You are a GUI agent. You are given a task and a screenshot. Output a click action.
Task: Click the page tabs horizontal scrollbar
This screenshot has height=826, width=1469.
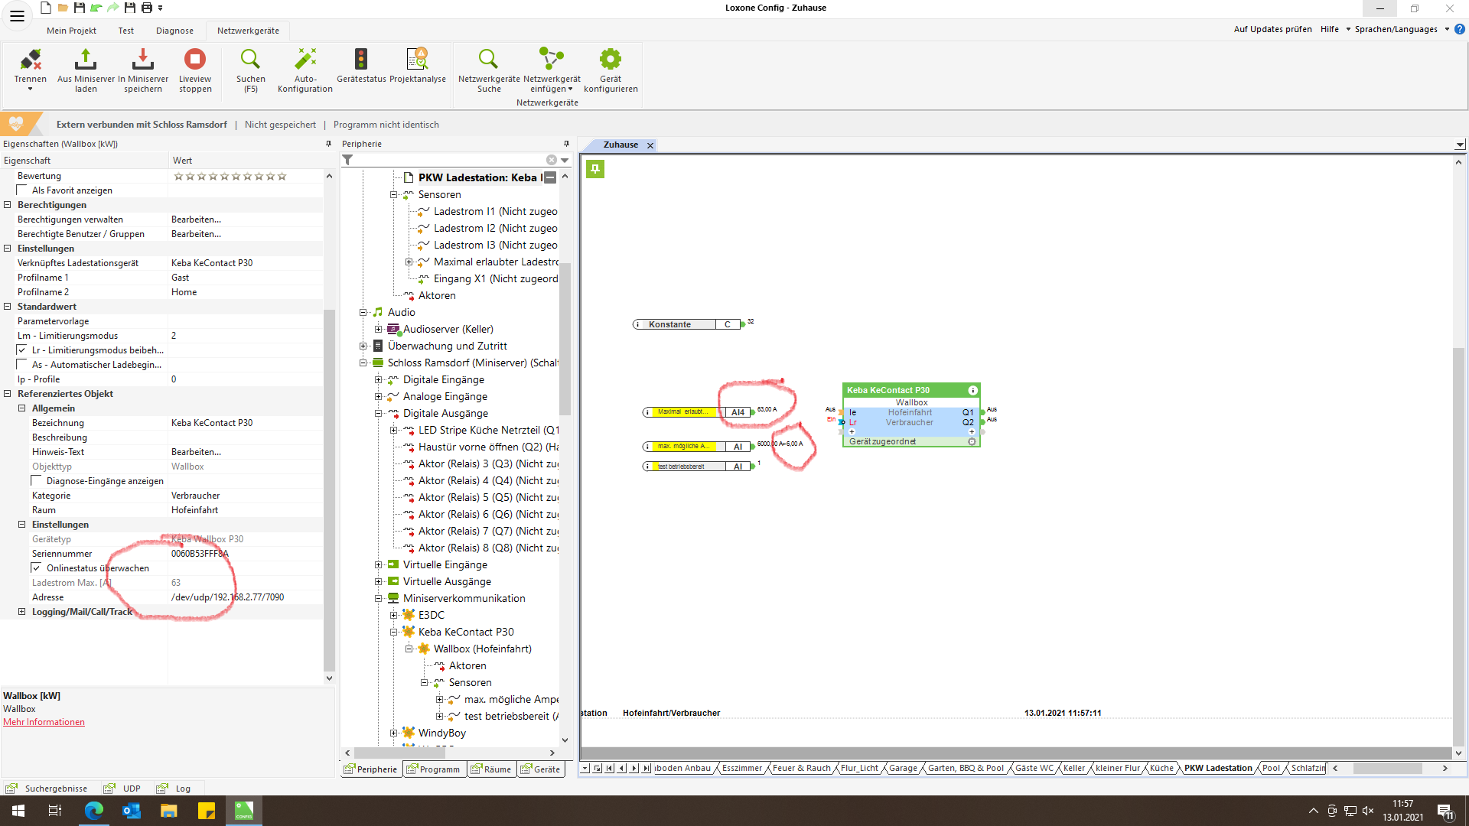1386,768
